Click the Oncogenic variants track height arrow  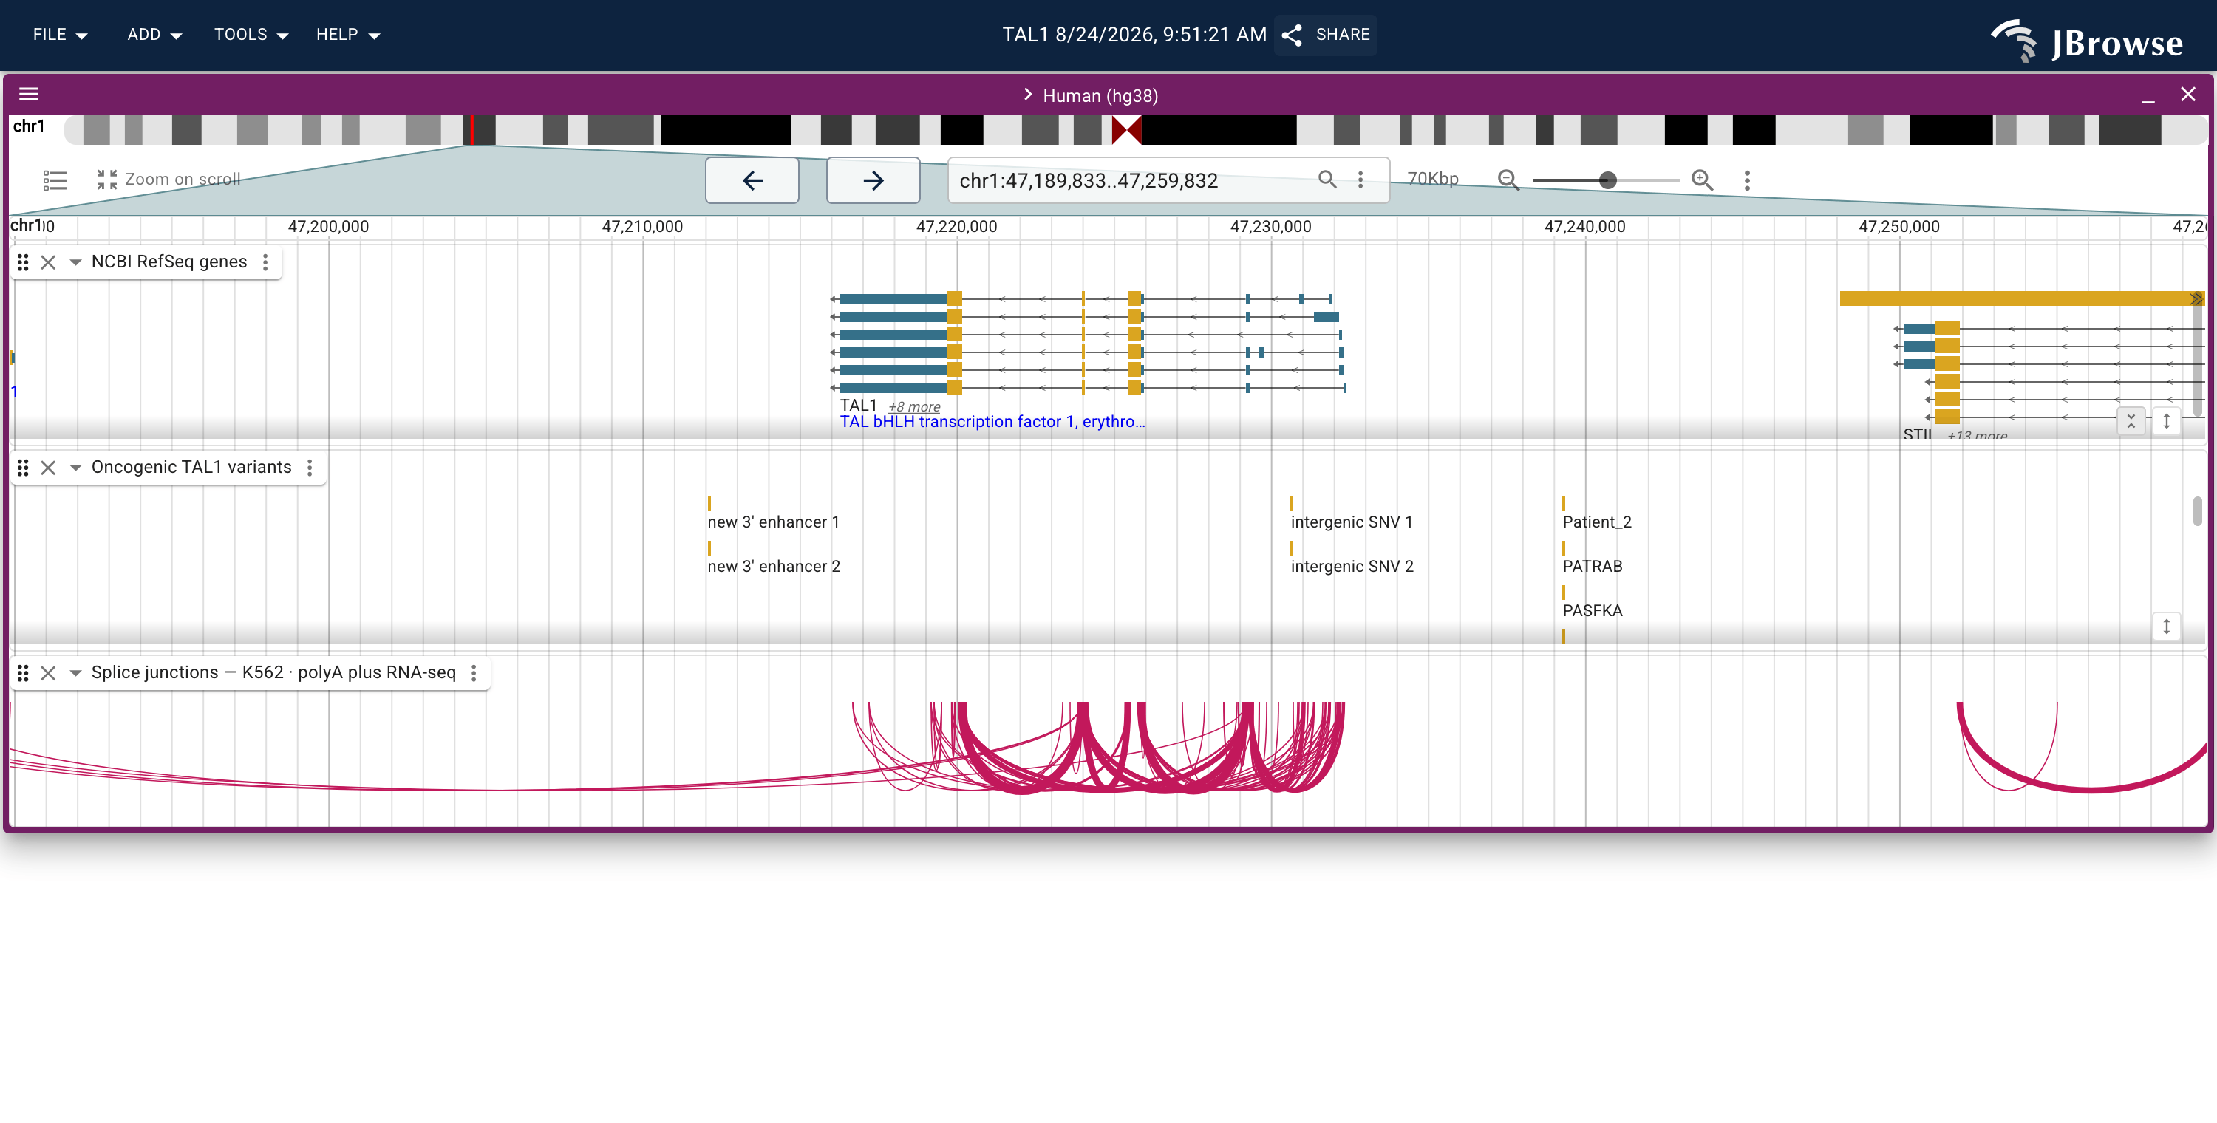pos(2166,627)
